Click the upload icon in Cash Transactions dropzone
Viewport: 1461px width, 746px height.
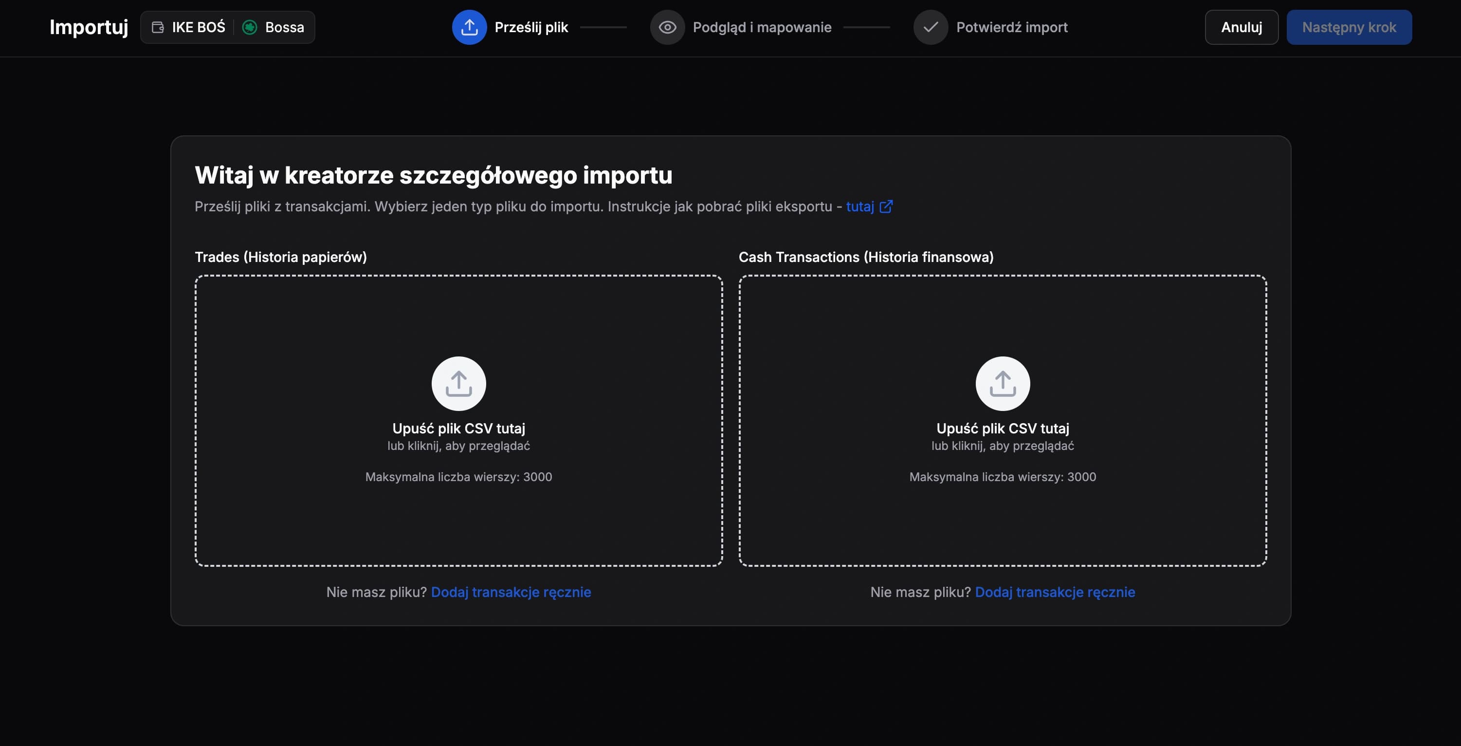point(1003,383)
